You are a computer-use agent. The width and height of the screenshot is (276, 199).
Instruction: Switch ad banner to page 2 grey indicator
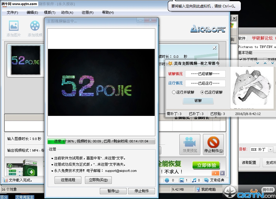(222, 173)
